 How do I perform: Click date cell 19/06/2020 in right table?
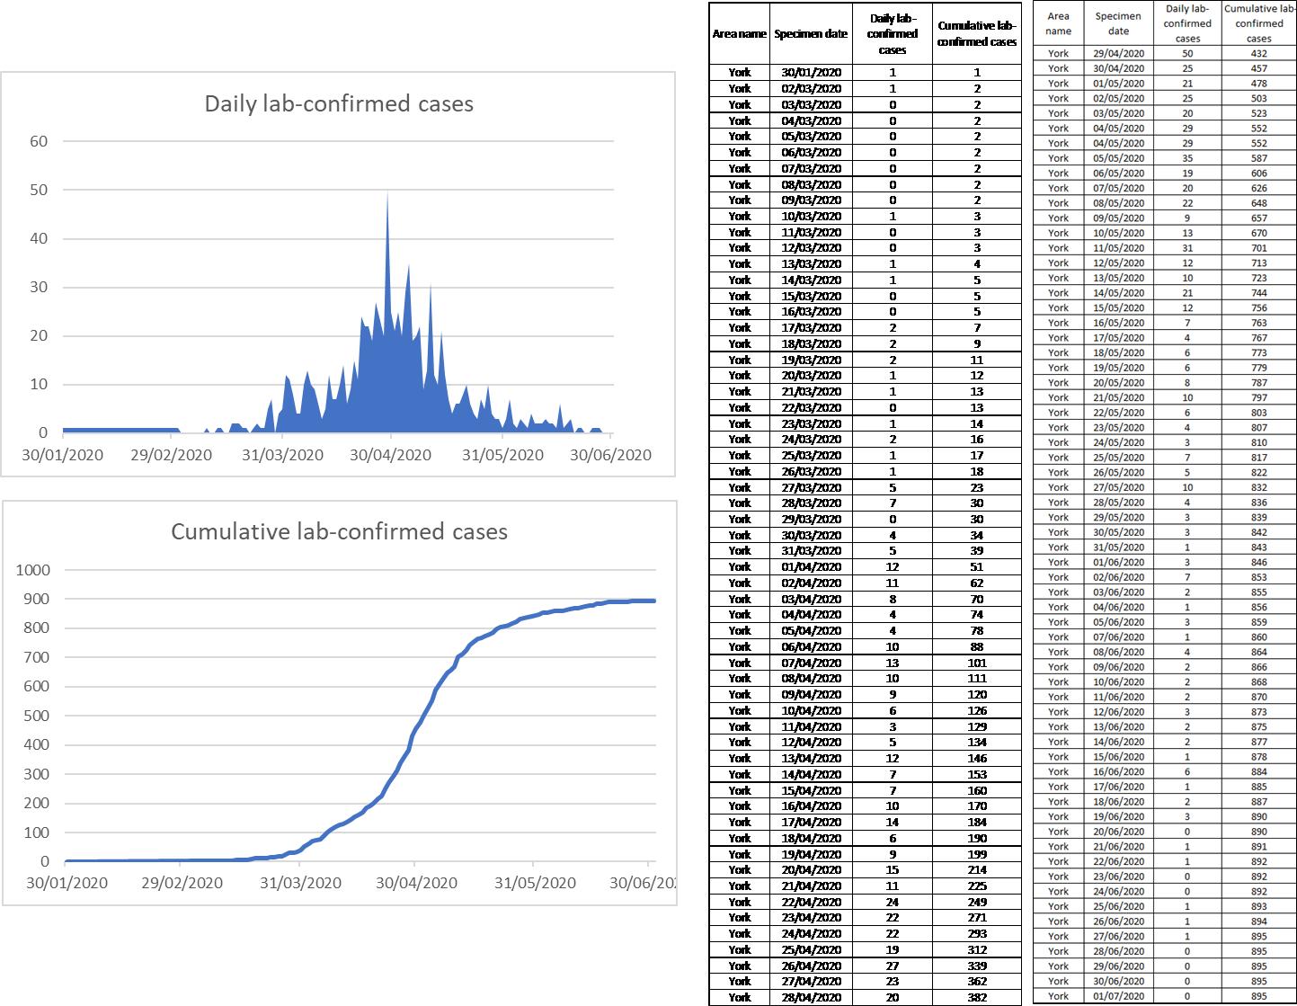click(x=1118, y=816)
